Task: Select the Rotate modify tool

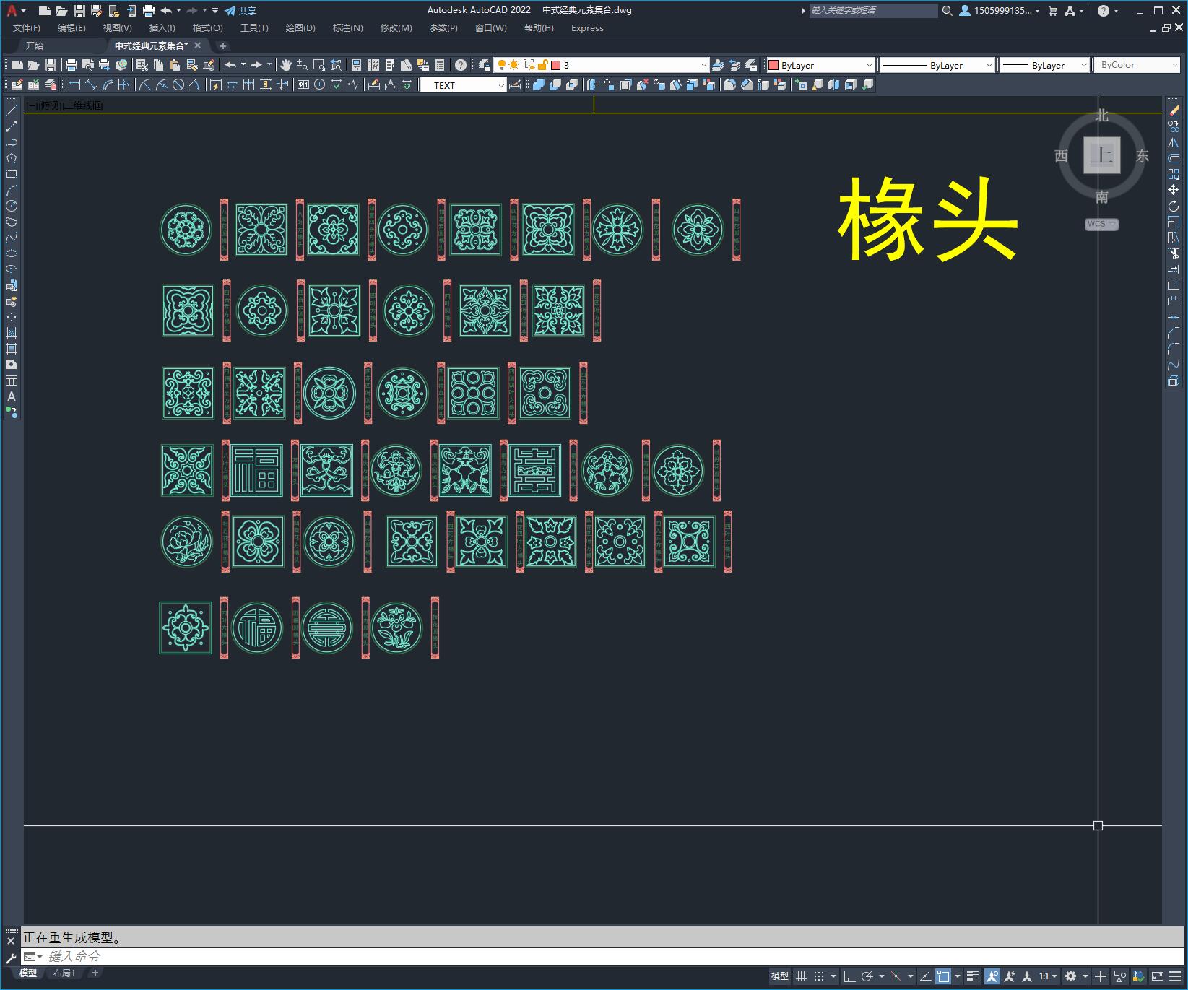Action: coord(1174,206)
